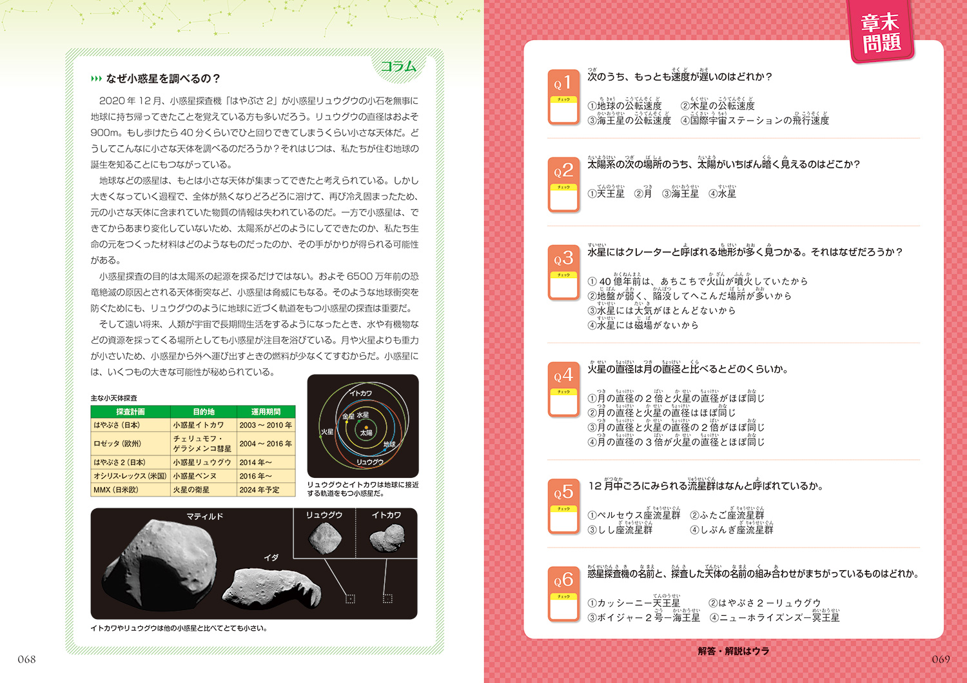Choose answer ④しぶんぎ座流星群 in Q5
Image resolution: width=967 pixels, height=683 pixels.
[x=732, y=530]
